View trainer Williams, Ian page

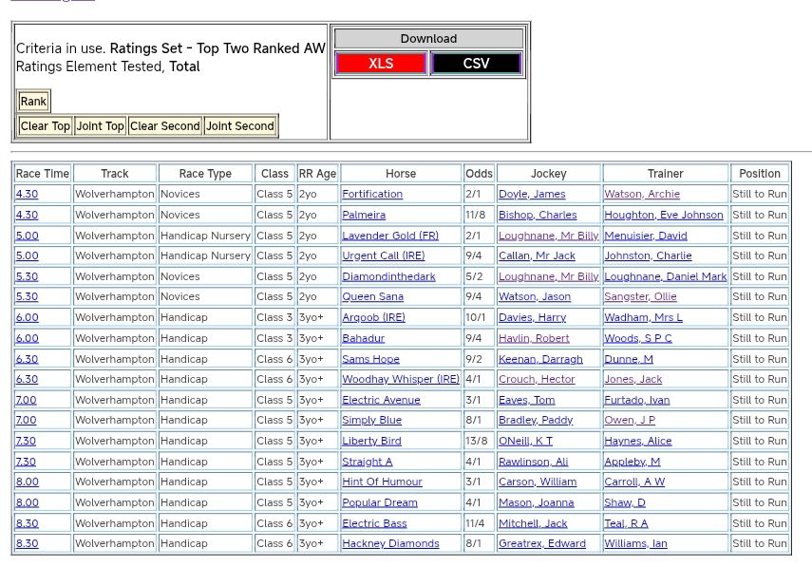pos(635,544)
